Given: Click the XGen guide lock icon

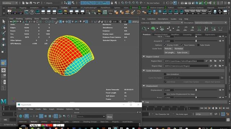Looking at the screenshot, I should click(192, 28).
